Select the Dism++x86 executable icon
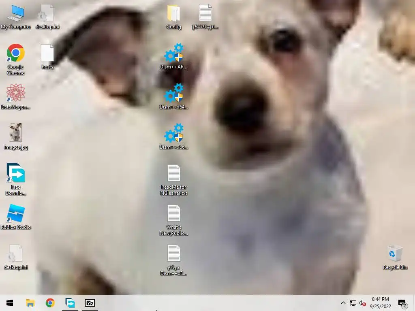415x311 pixels. pyautogui.click(x=174, y=137)
